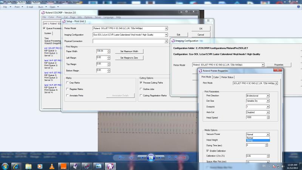Enable Crop Marks checkbox
Image resolution: width=302 pixels, height=170 pixels.
click(68, 83)
